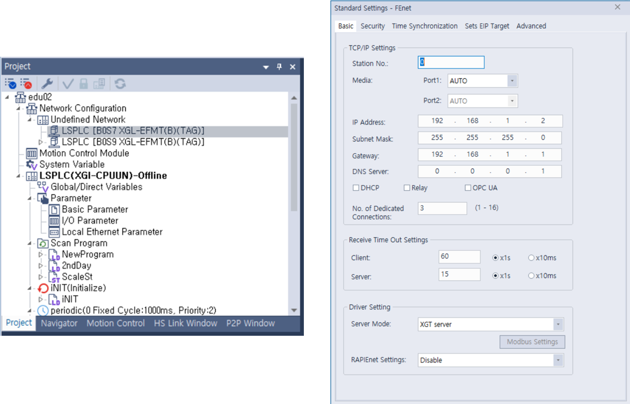
Task: Select x10ms for the Server timeout
Action: click(531, 275)
